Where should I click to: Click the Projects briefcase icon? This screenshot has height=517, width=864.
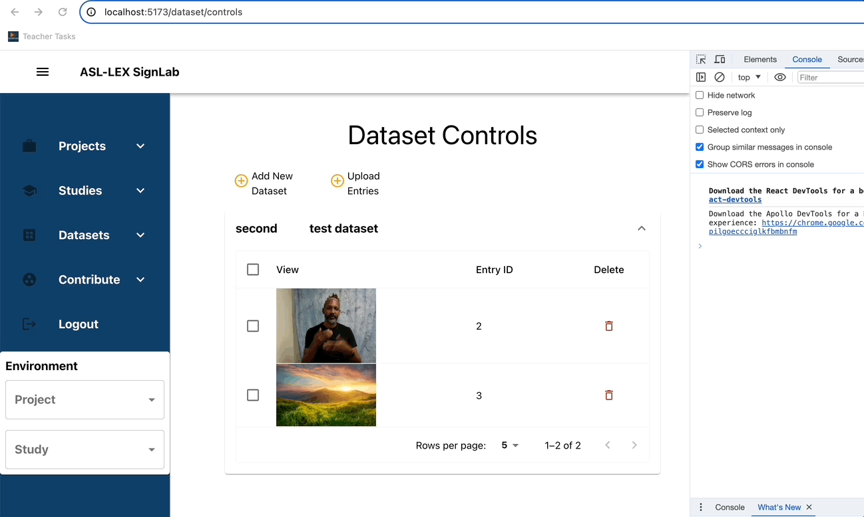[x=29, y=146]
